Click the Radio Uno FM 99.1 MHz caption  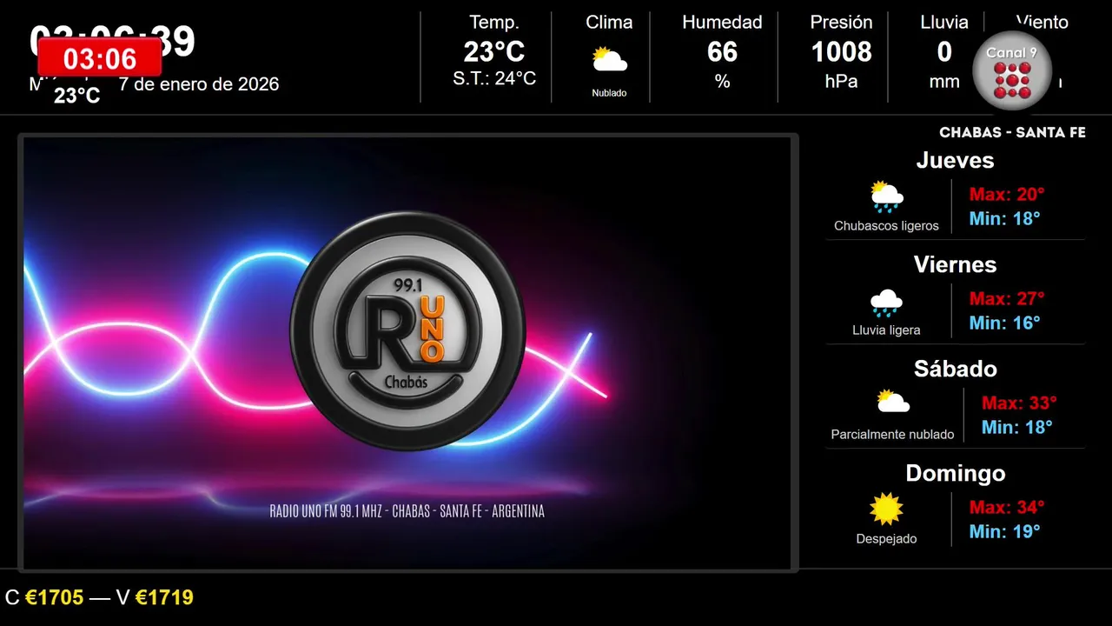point(407,511)
